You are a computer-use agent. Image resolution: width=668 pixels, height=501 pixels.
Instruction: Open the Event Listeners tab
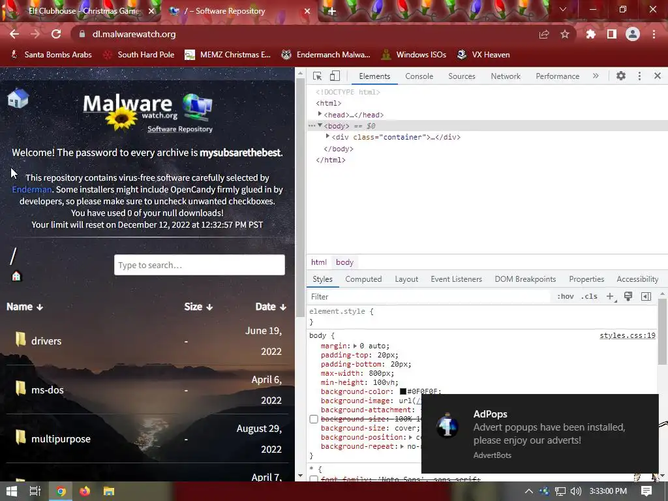pos(456,279)
